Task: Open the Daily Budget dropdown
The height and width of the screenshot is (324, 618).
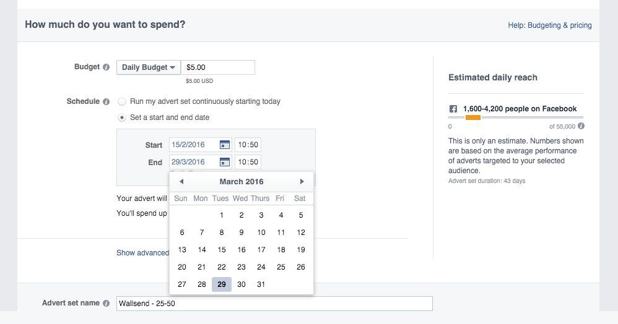Action: (x=148, y=67)
